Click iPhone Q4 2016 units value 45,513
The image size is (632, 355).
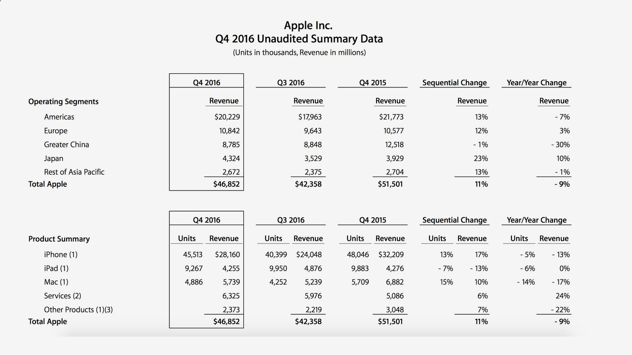(193, 254)
